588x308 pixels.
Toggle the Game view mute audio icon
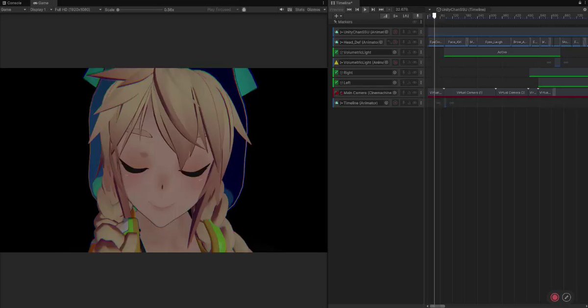tap(282, 9)
